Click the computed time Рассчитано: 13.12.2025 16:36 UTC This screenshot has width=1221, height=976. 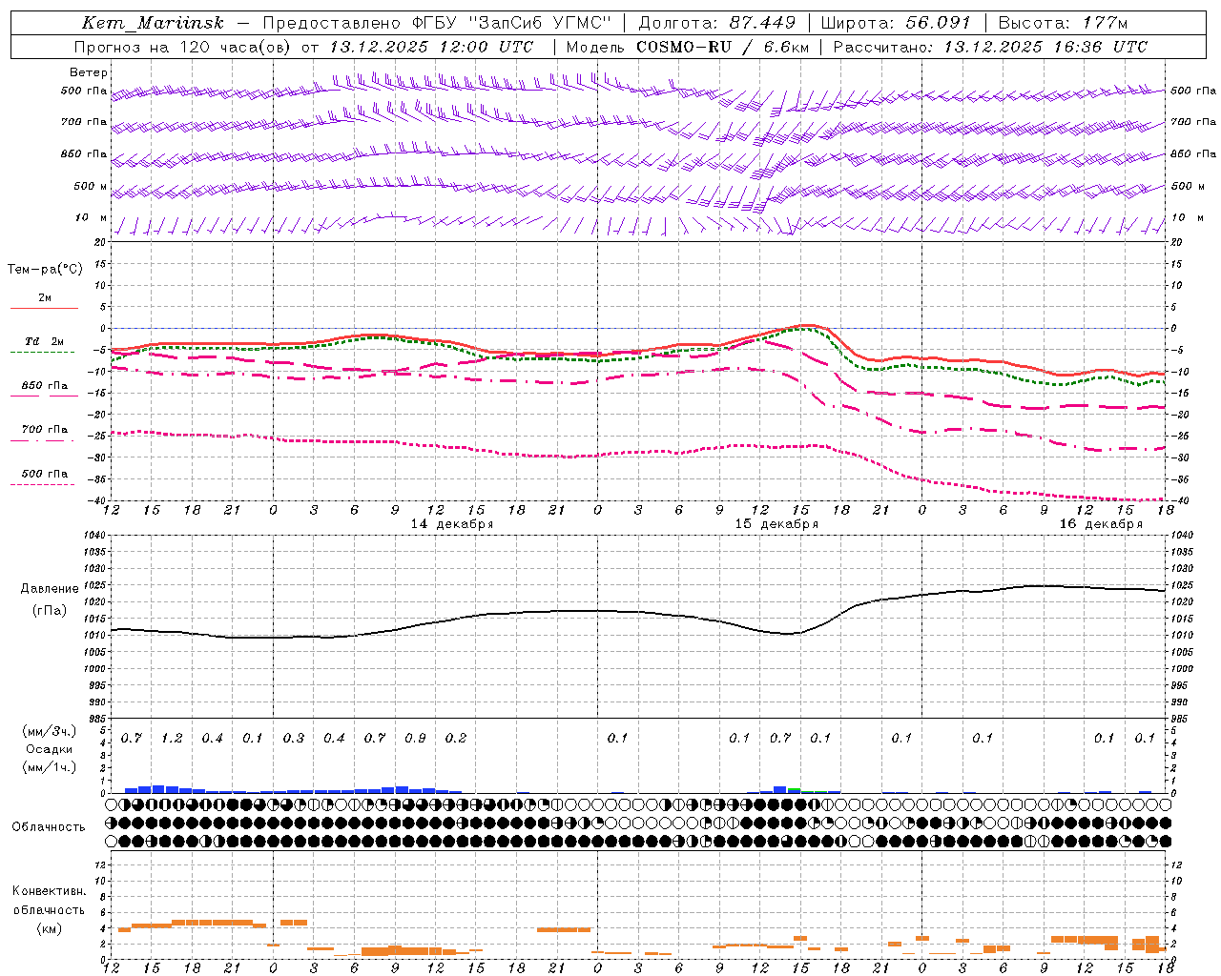pyautogui.click(x=991, y=47)
